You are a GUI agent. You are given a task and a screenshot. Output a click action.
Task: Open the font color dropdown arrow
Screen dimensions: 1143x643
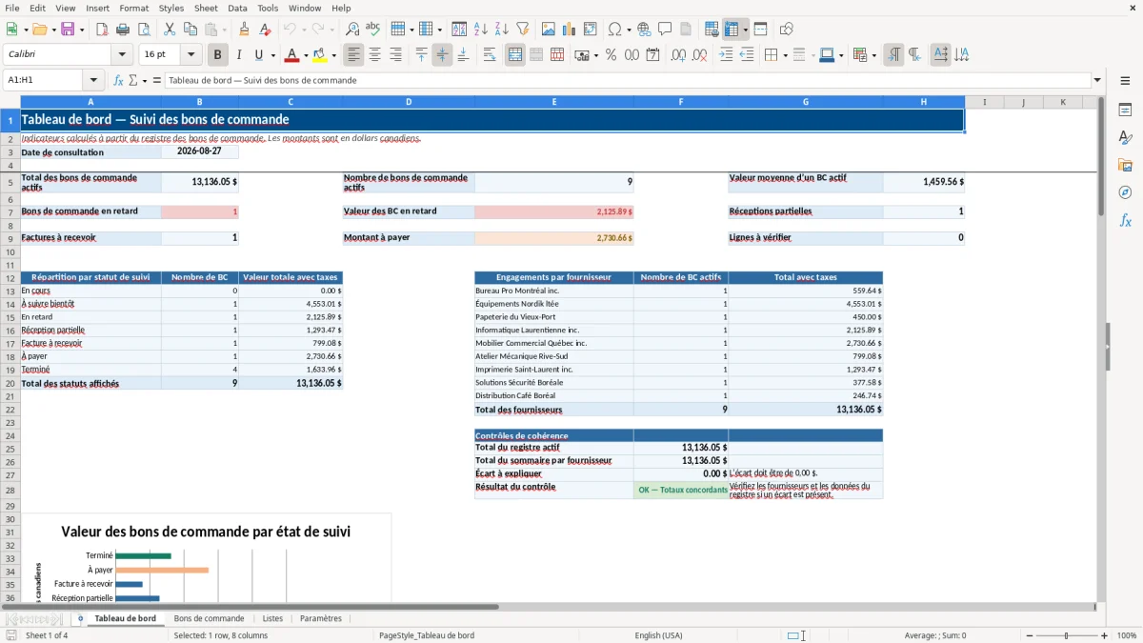pyautogui.click(x=305, y=55)
